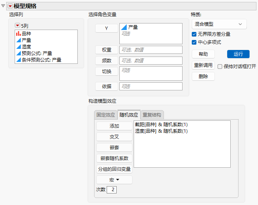Switch to the 重复结构 tab
The width and height of the screenshot is (258, 205).
coord(152,115)
